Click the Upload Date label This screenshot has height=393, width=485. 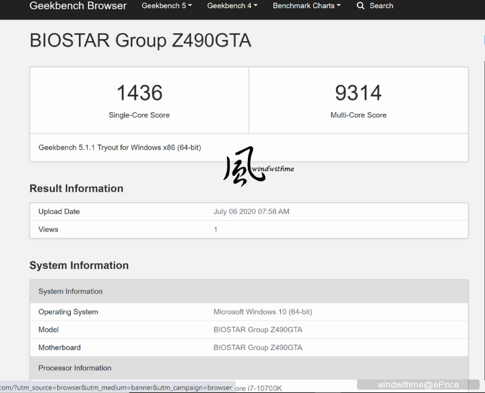59,212
